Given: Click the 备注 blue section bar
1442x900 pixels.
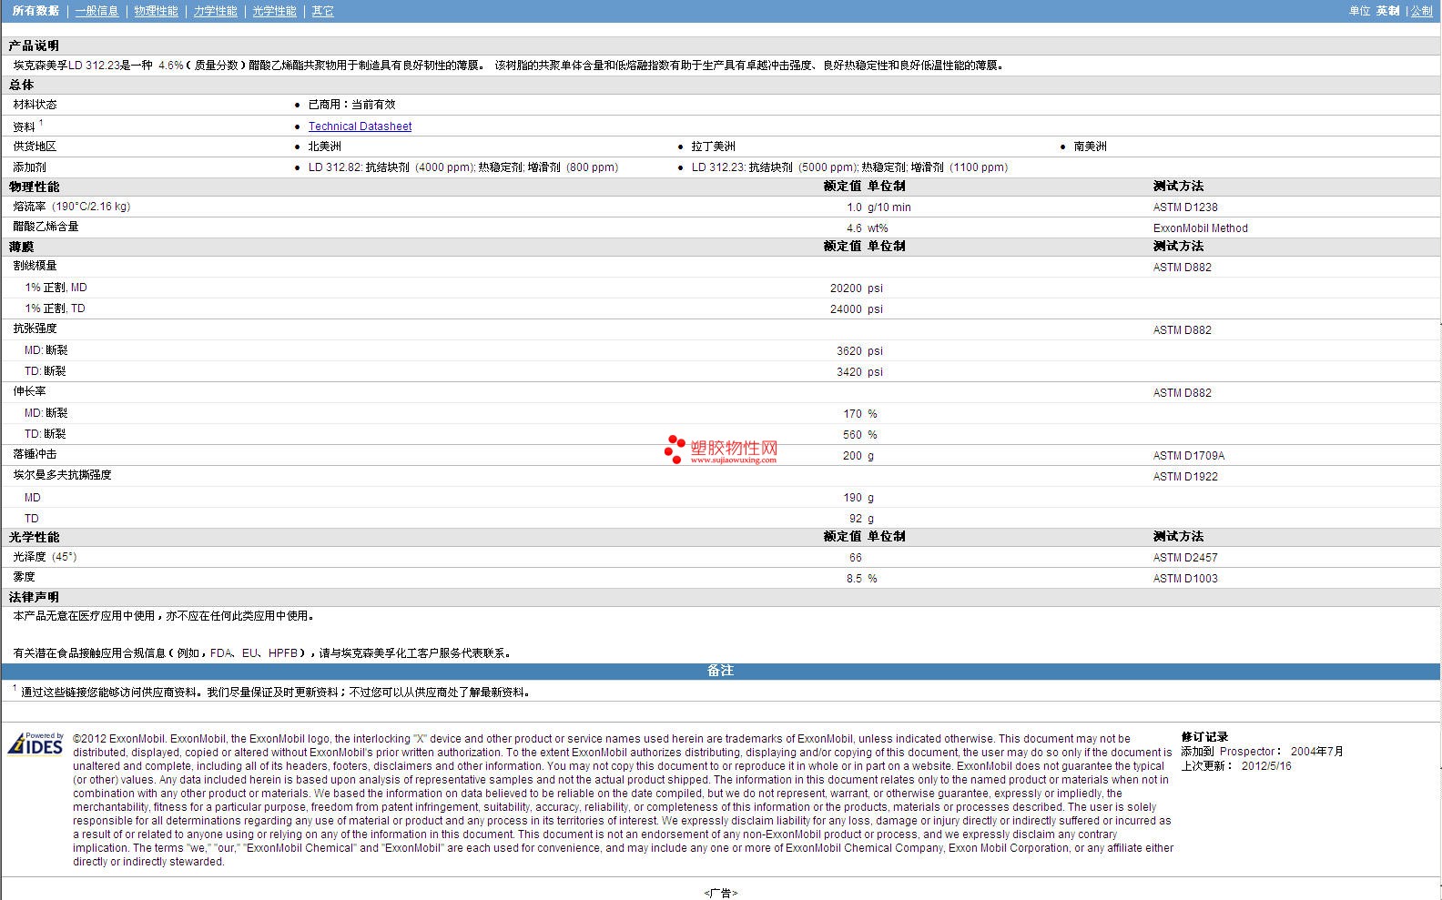Looking at the screenshot, I should (720, 671).
